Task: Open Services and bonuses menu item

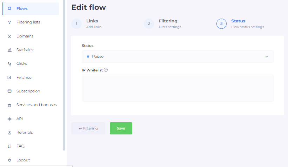Action: [36, 105]
